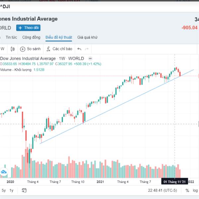Screen dimensions: 199x199
Task: Toggle the % percent scale
Action: pos(187,190)
